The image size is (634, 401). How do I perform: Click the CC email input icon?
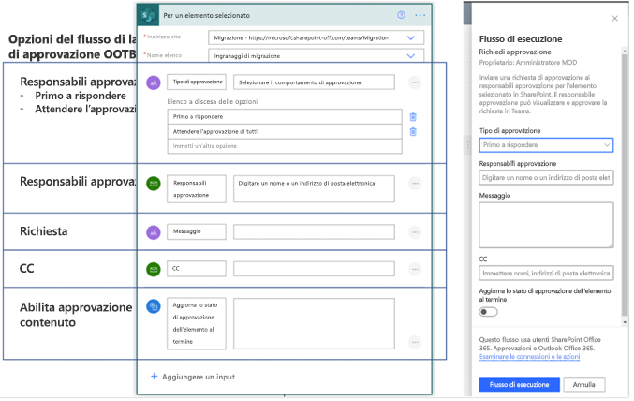pos(155,271)
